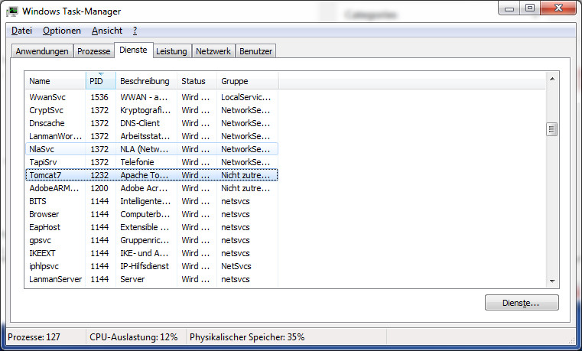The image size is (582, 351).
Task: Select the Tomcat7 service row
Action: 151,175
